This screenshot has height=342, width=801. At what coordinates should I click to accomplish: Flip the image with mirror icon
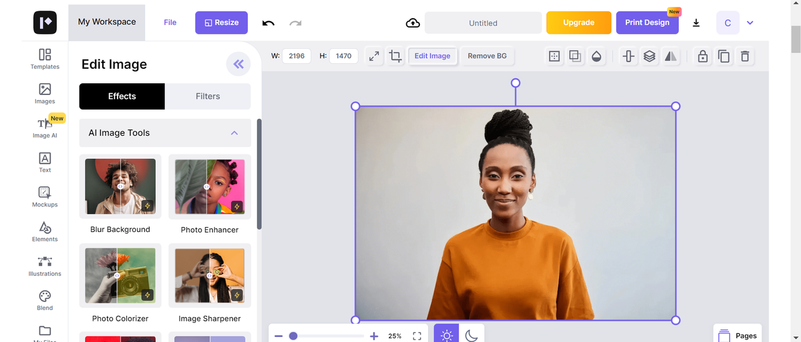pyautogui.click(x=671, y=56)
